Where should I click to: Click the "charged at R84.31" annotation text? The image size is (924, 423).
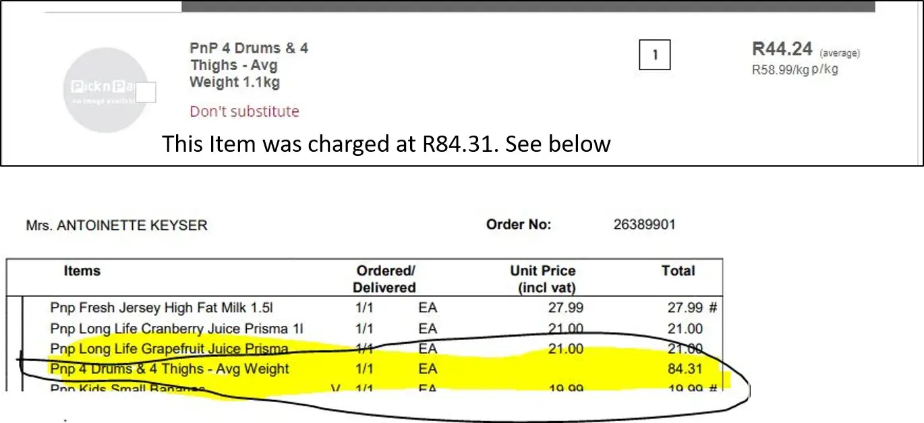386,144
